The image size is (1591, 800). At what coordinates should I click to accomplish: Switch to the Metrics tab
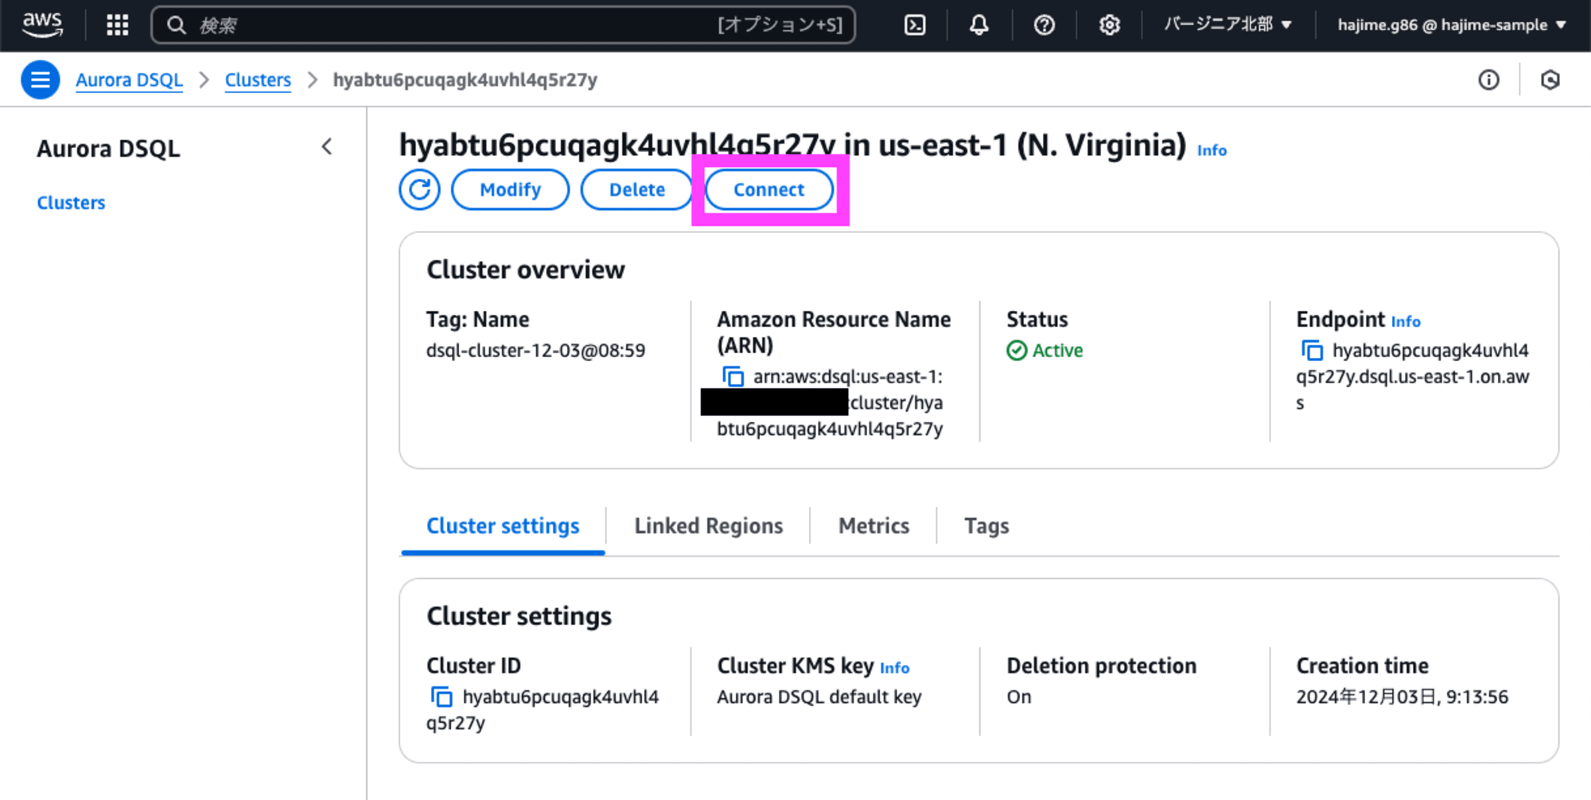pyautogui.click(x=873, y=526)
